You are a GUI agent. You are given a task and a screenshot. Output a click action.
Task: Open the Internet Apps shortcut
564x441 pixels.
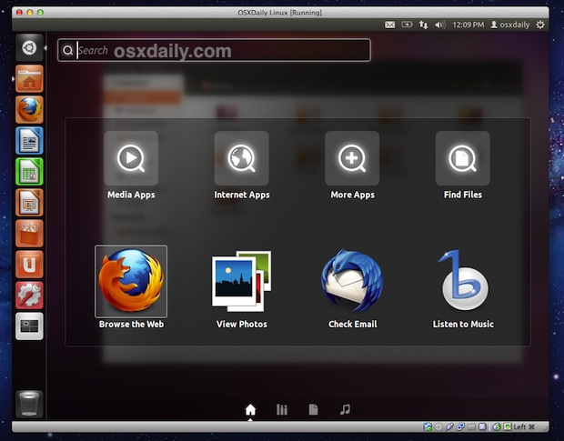click(x=241, y=159)
